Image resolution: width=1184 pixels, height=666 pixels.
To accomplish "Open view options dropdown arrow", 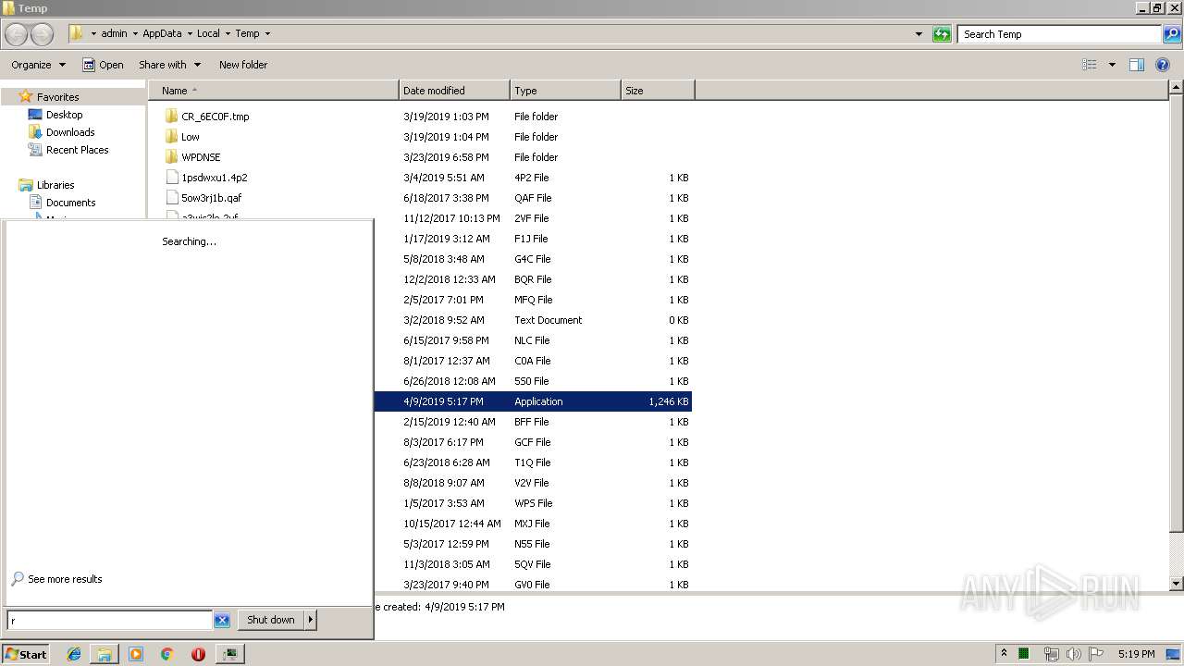I will click(x=1112, y=65).
